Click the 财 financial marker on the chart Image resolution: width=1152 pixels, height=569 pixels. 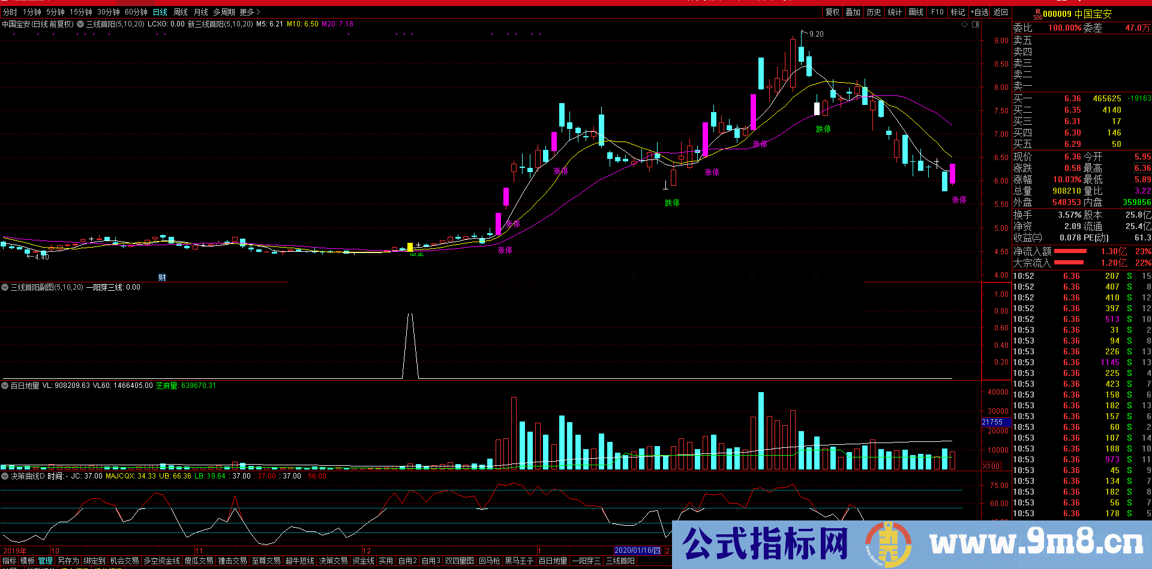162,277
